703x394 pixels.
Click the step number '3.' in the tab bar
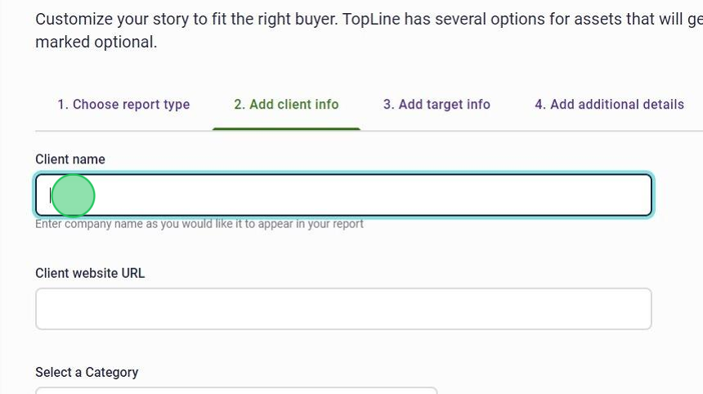pos(389,105)
